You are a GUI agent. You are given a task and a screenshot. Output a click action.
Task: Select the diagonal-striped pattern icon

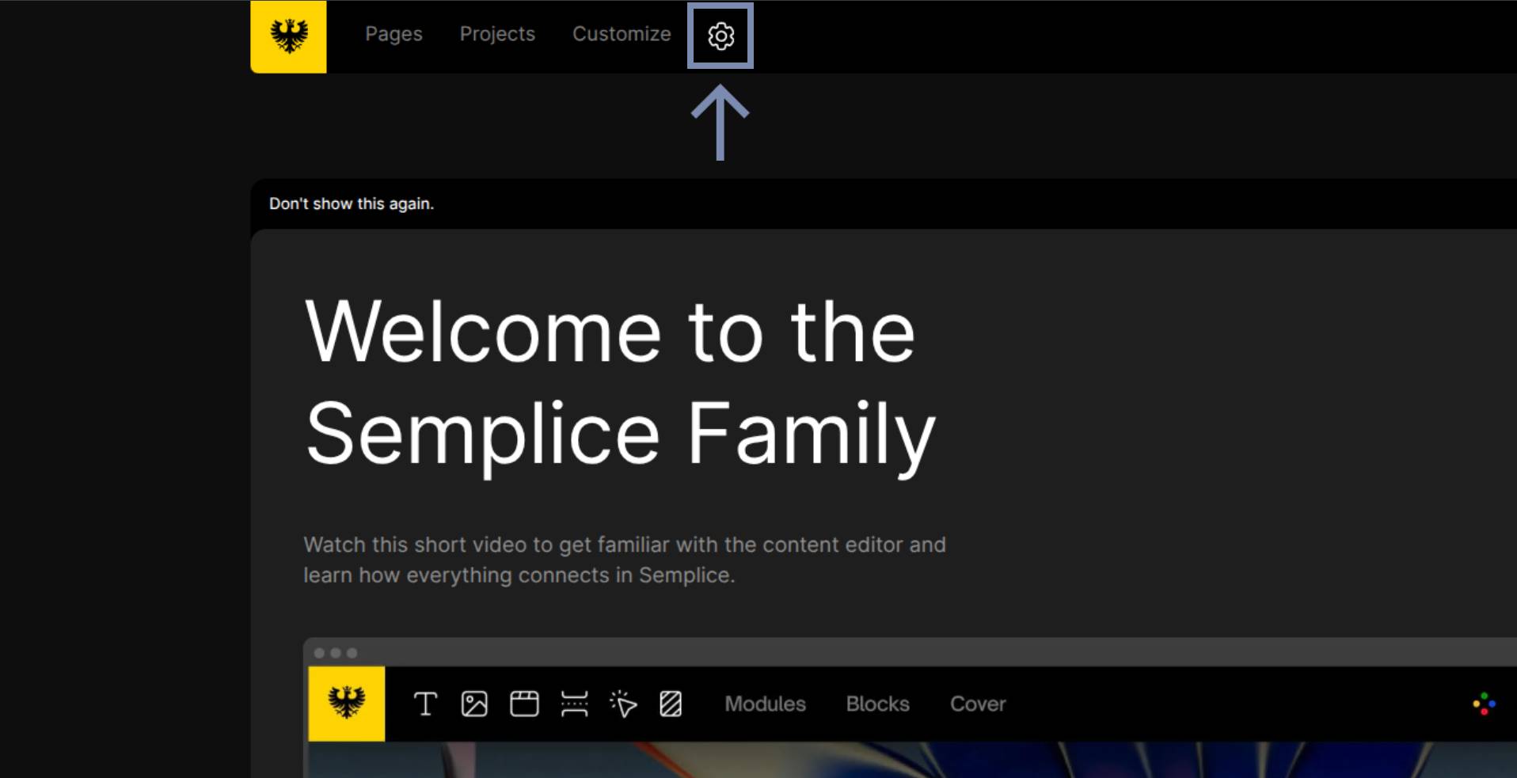coord(671,704)
